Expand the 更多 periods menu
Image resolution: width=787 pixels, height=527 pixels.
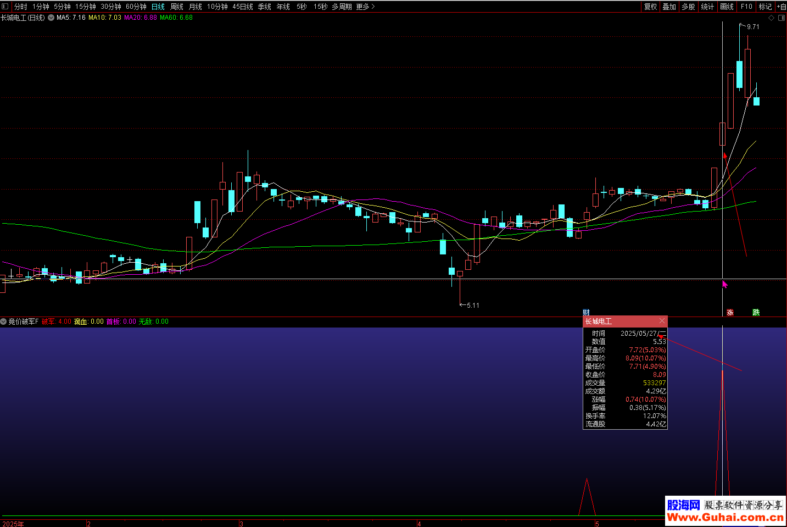[x=365, y=7]
